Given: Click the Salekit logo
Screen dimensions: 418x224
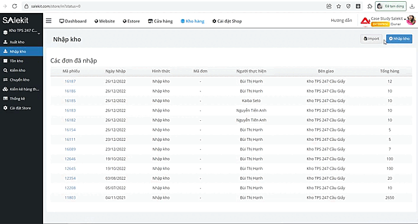Looking at the screenshot, I should [15, 20].
